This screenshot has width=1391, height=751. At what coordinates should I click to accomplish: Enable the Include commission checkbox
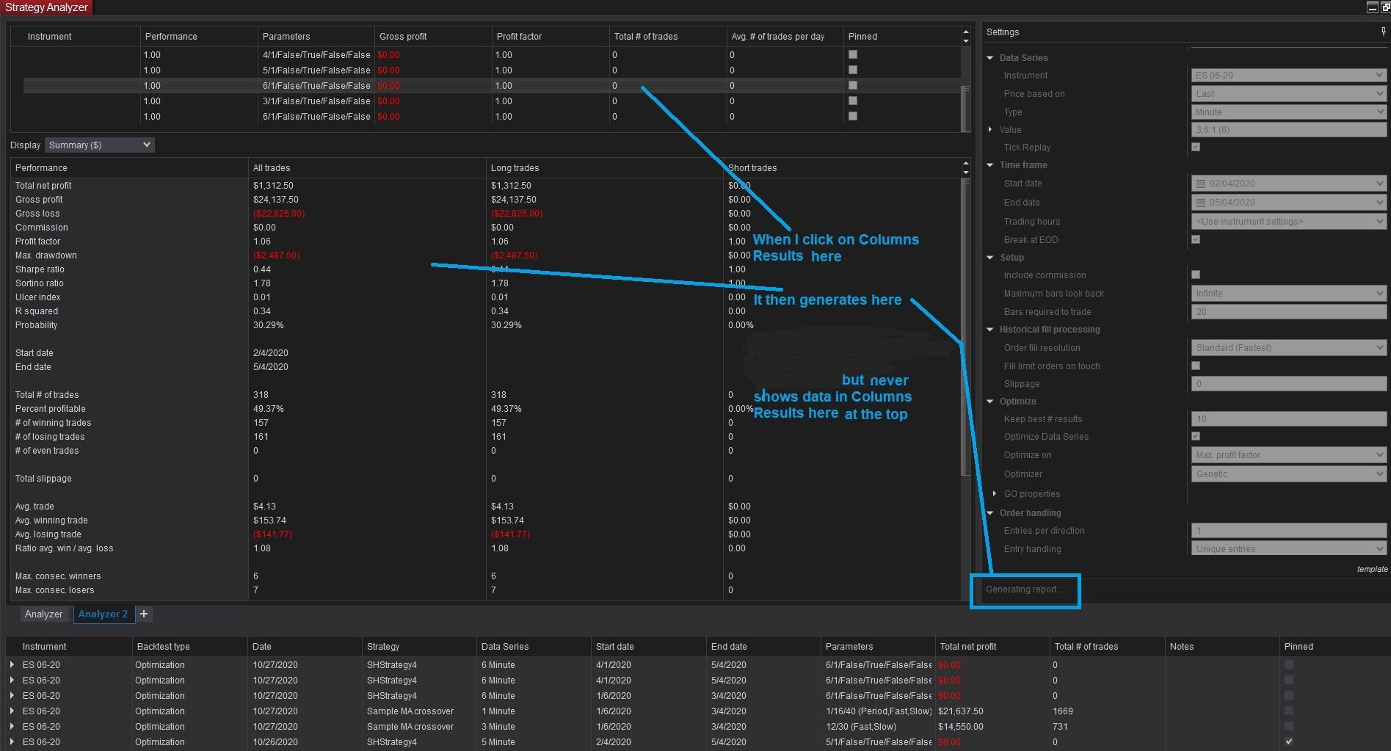click(1196, 275)
